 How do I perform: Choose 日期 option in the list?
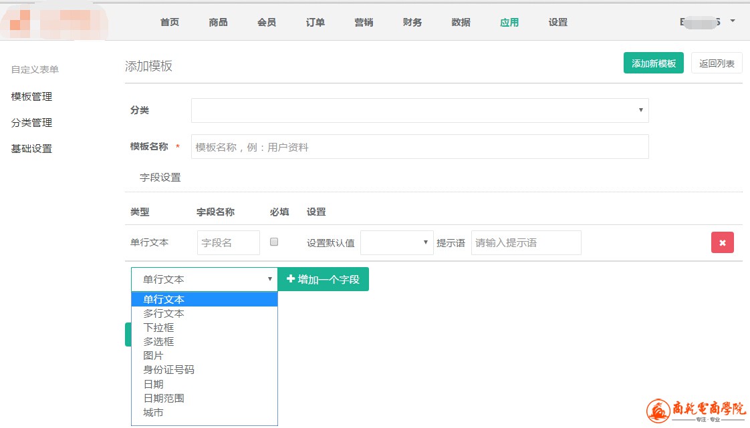(x=205, y=384)
